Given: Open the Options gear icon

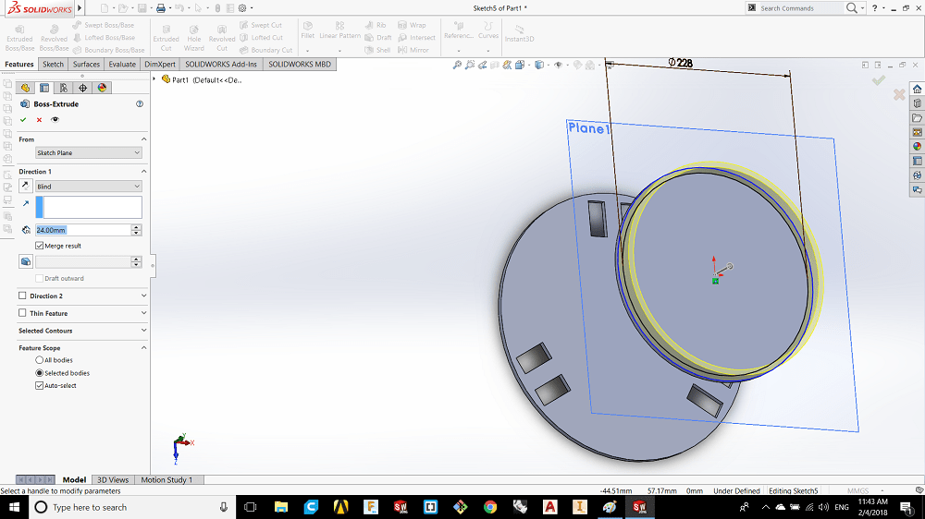Looking at the screenshot, I should pos(241,8).
